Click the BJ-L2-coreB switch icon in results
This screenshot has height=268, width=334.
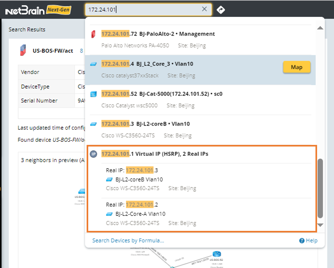point(93,124)
